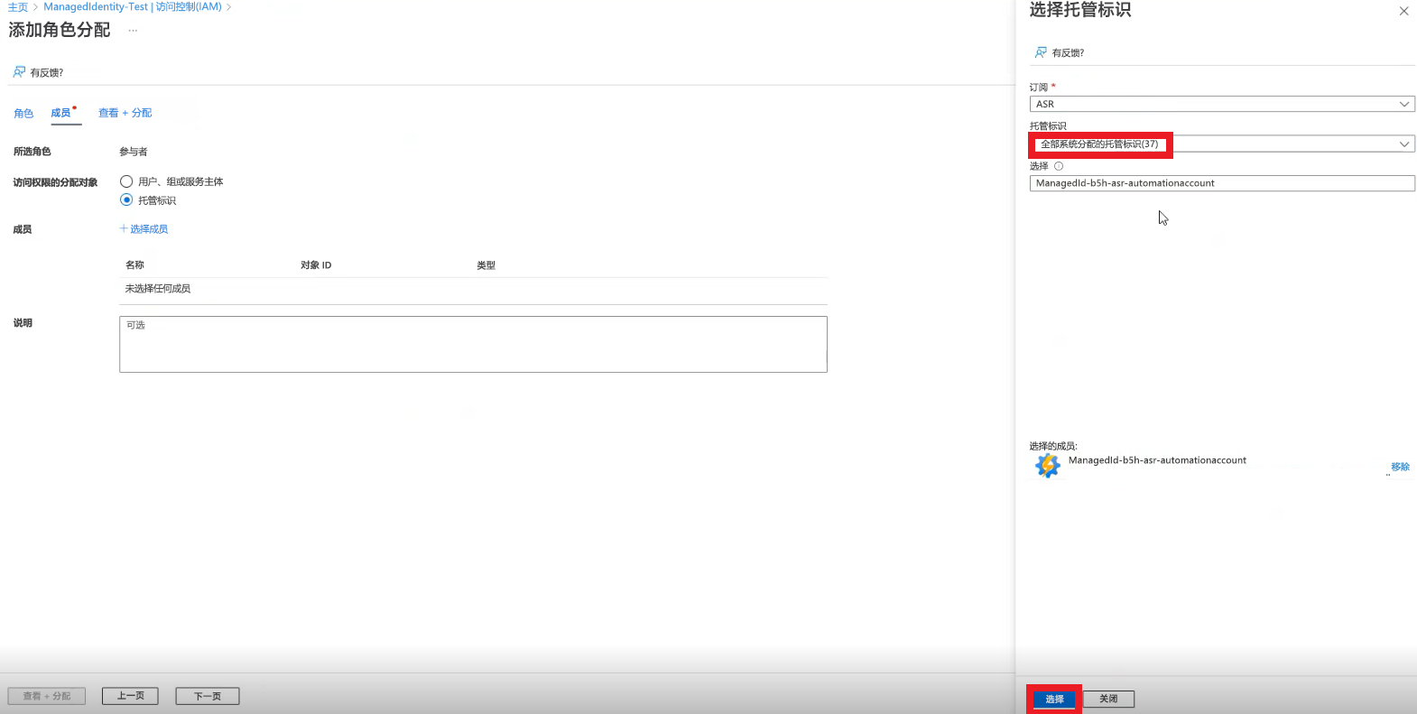Click 移除 to remove selected member
The image size is (1417, 714).
click(x=1400, y=467)
